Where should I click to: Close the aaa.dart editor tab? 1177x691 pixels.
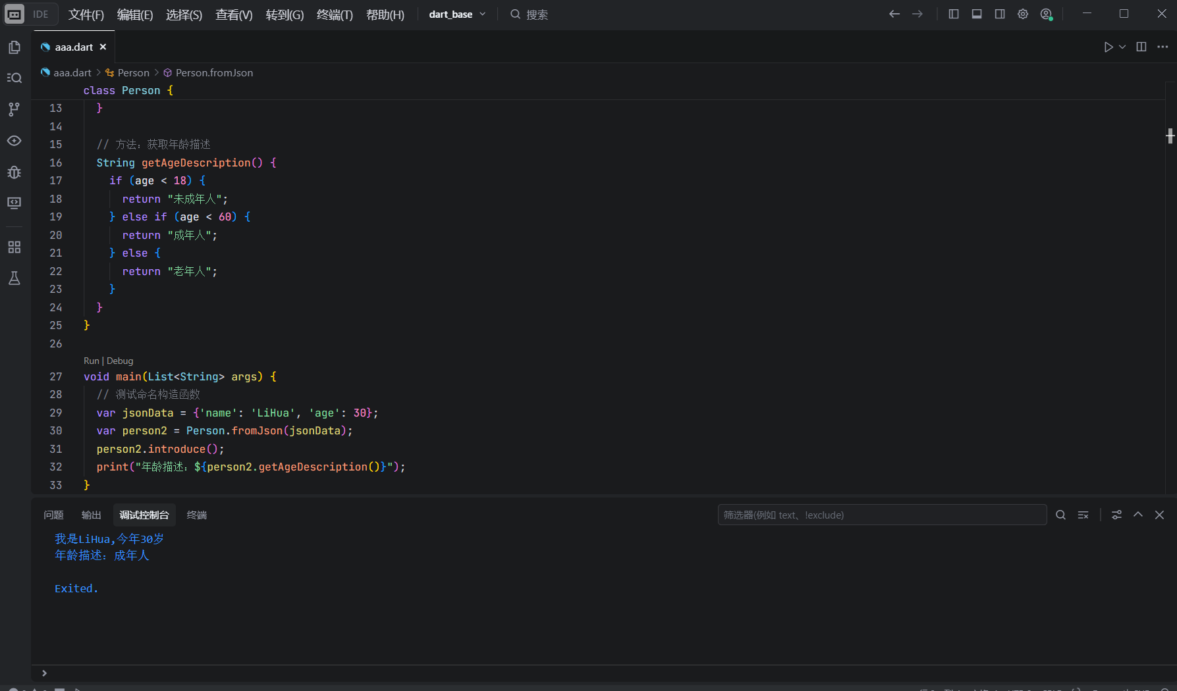(103, 47)
